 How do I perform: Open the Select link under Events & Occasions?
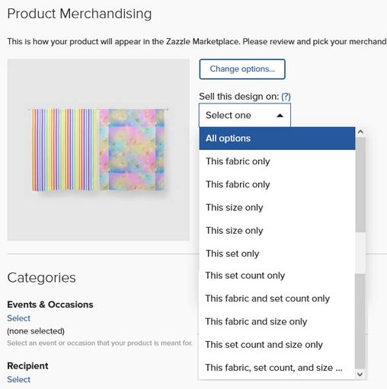[x=19, y=318]
